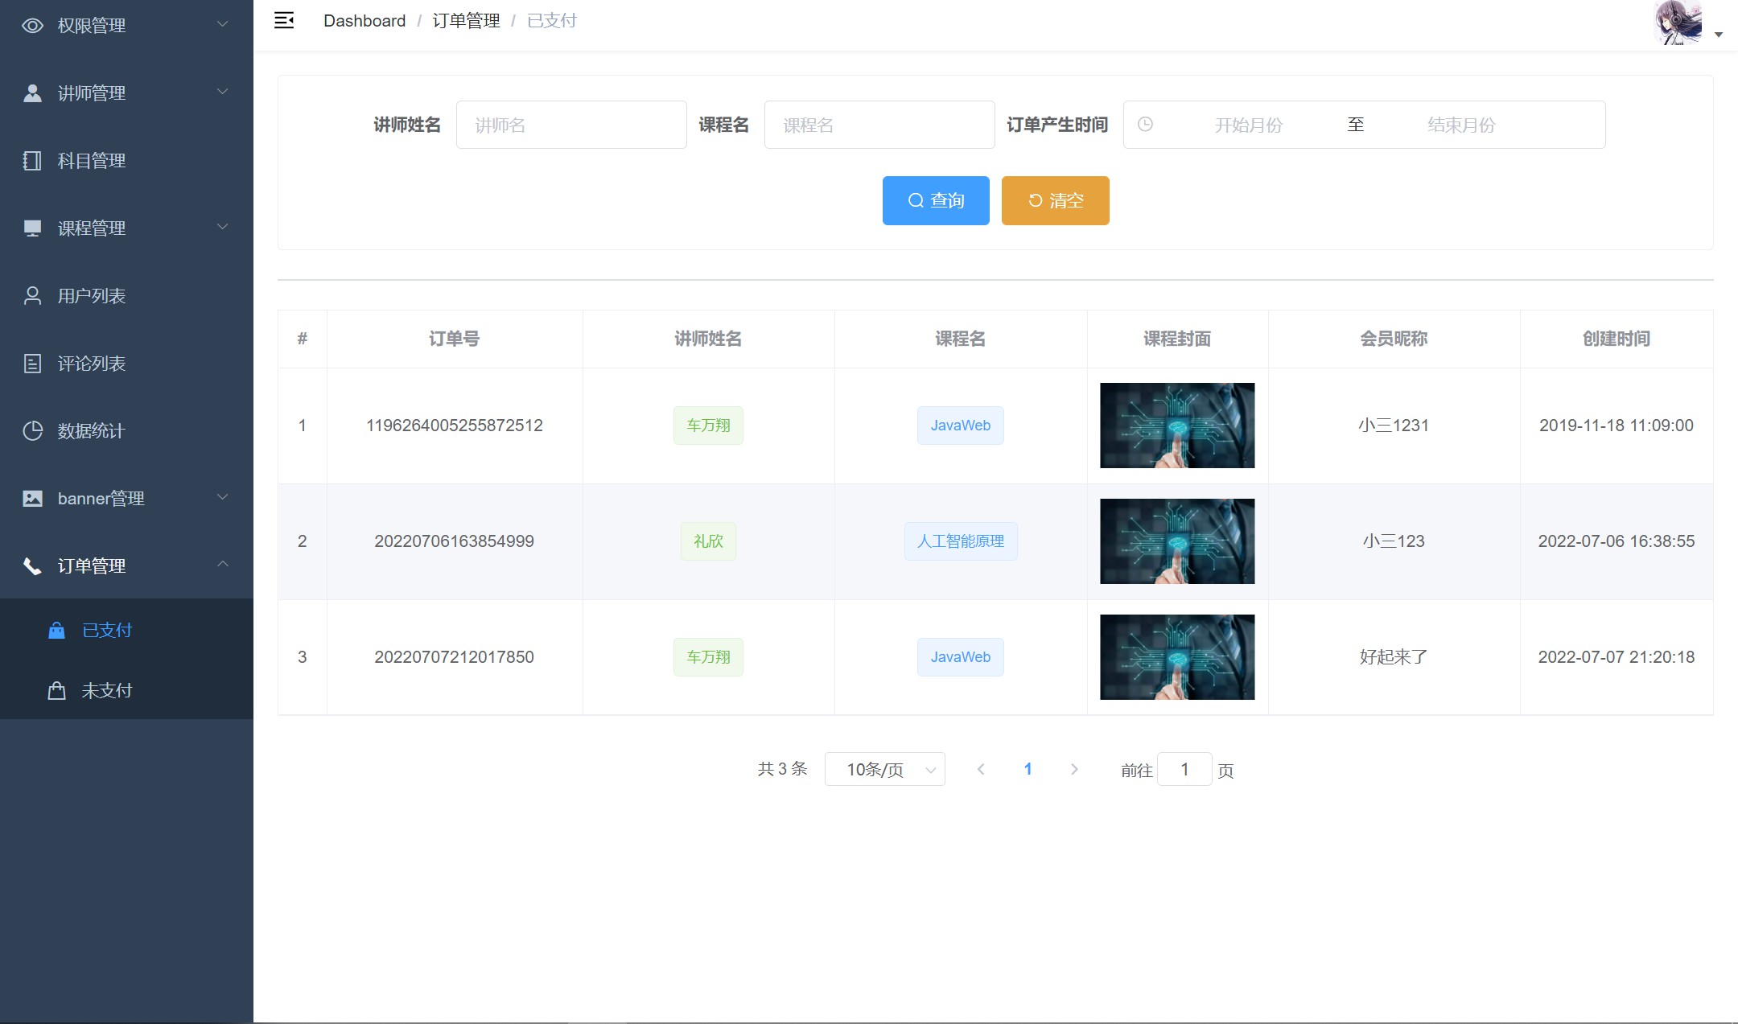This screenshot has width=1738, height=1024.
Task: Click the hamburger sidebar collapse icon
Action: (x=283, y=21)
